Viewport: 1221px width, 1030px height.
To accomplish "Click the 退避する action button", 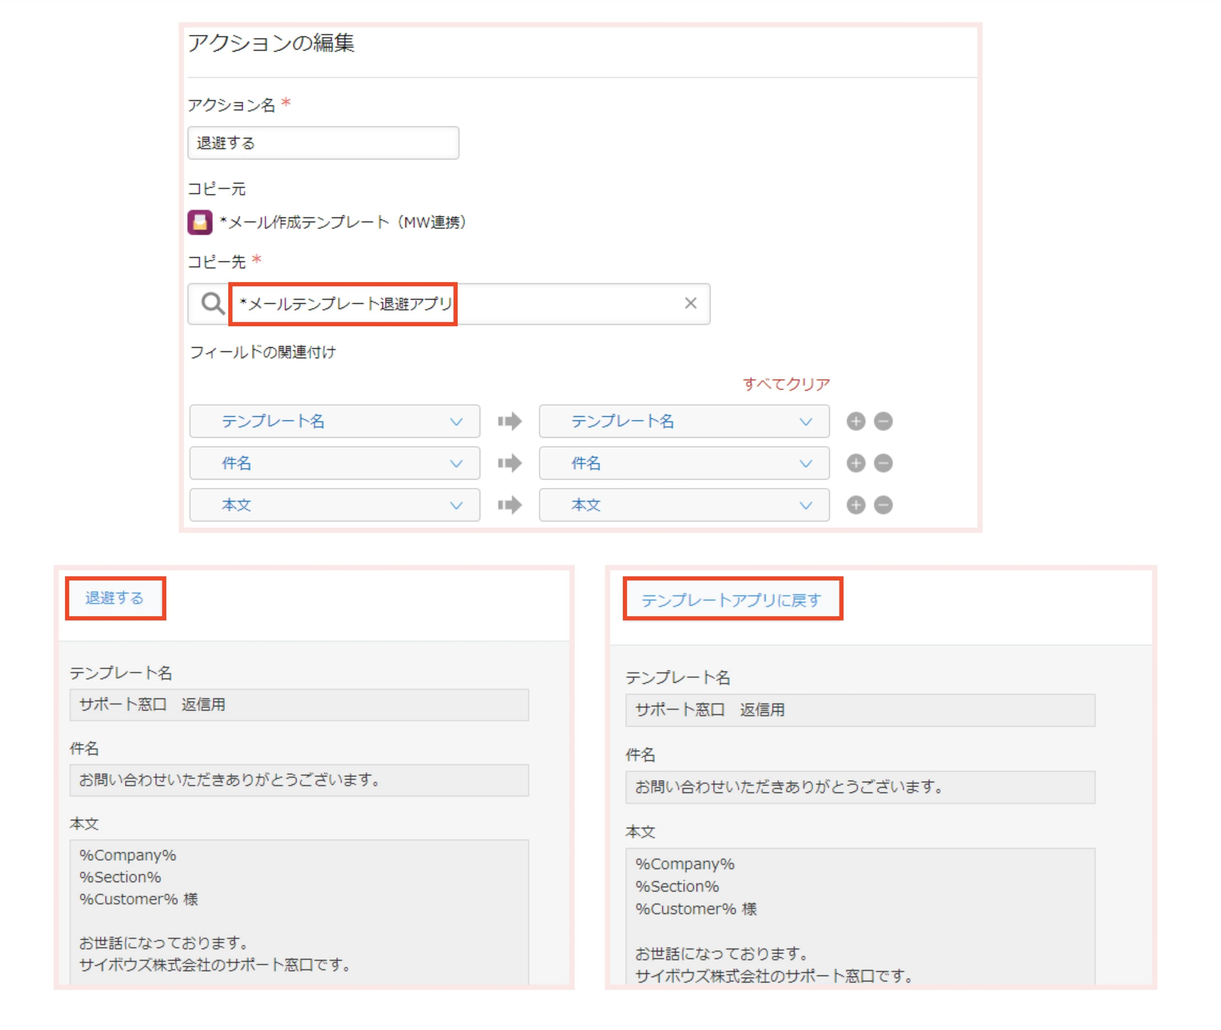I will 115,598.
